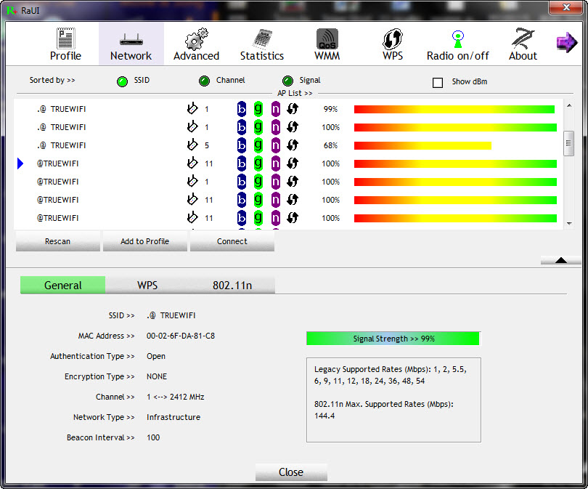Image resolution: width=588 pixels, height=489 pixels.
Task: Click the purple next arrow icon
Action: tap(567, 42)
